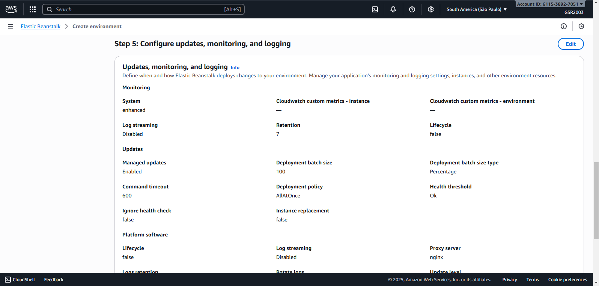Open CloudShell from top bar icon
The width and height of the screenshot is (599, 286).
point(375,9)
